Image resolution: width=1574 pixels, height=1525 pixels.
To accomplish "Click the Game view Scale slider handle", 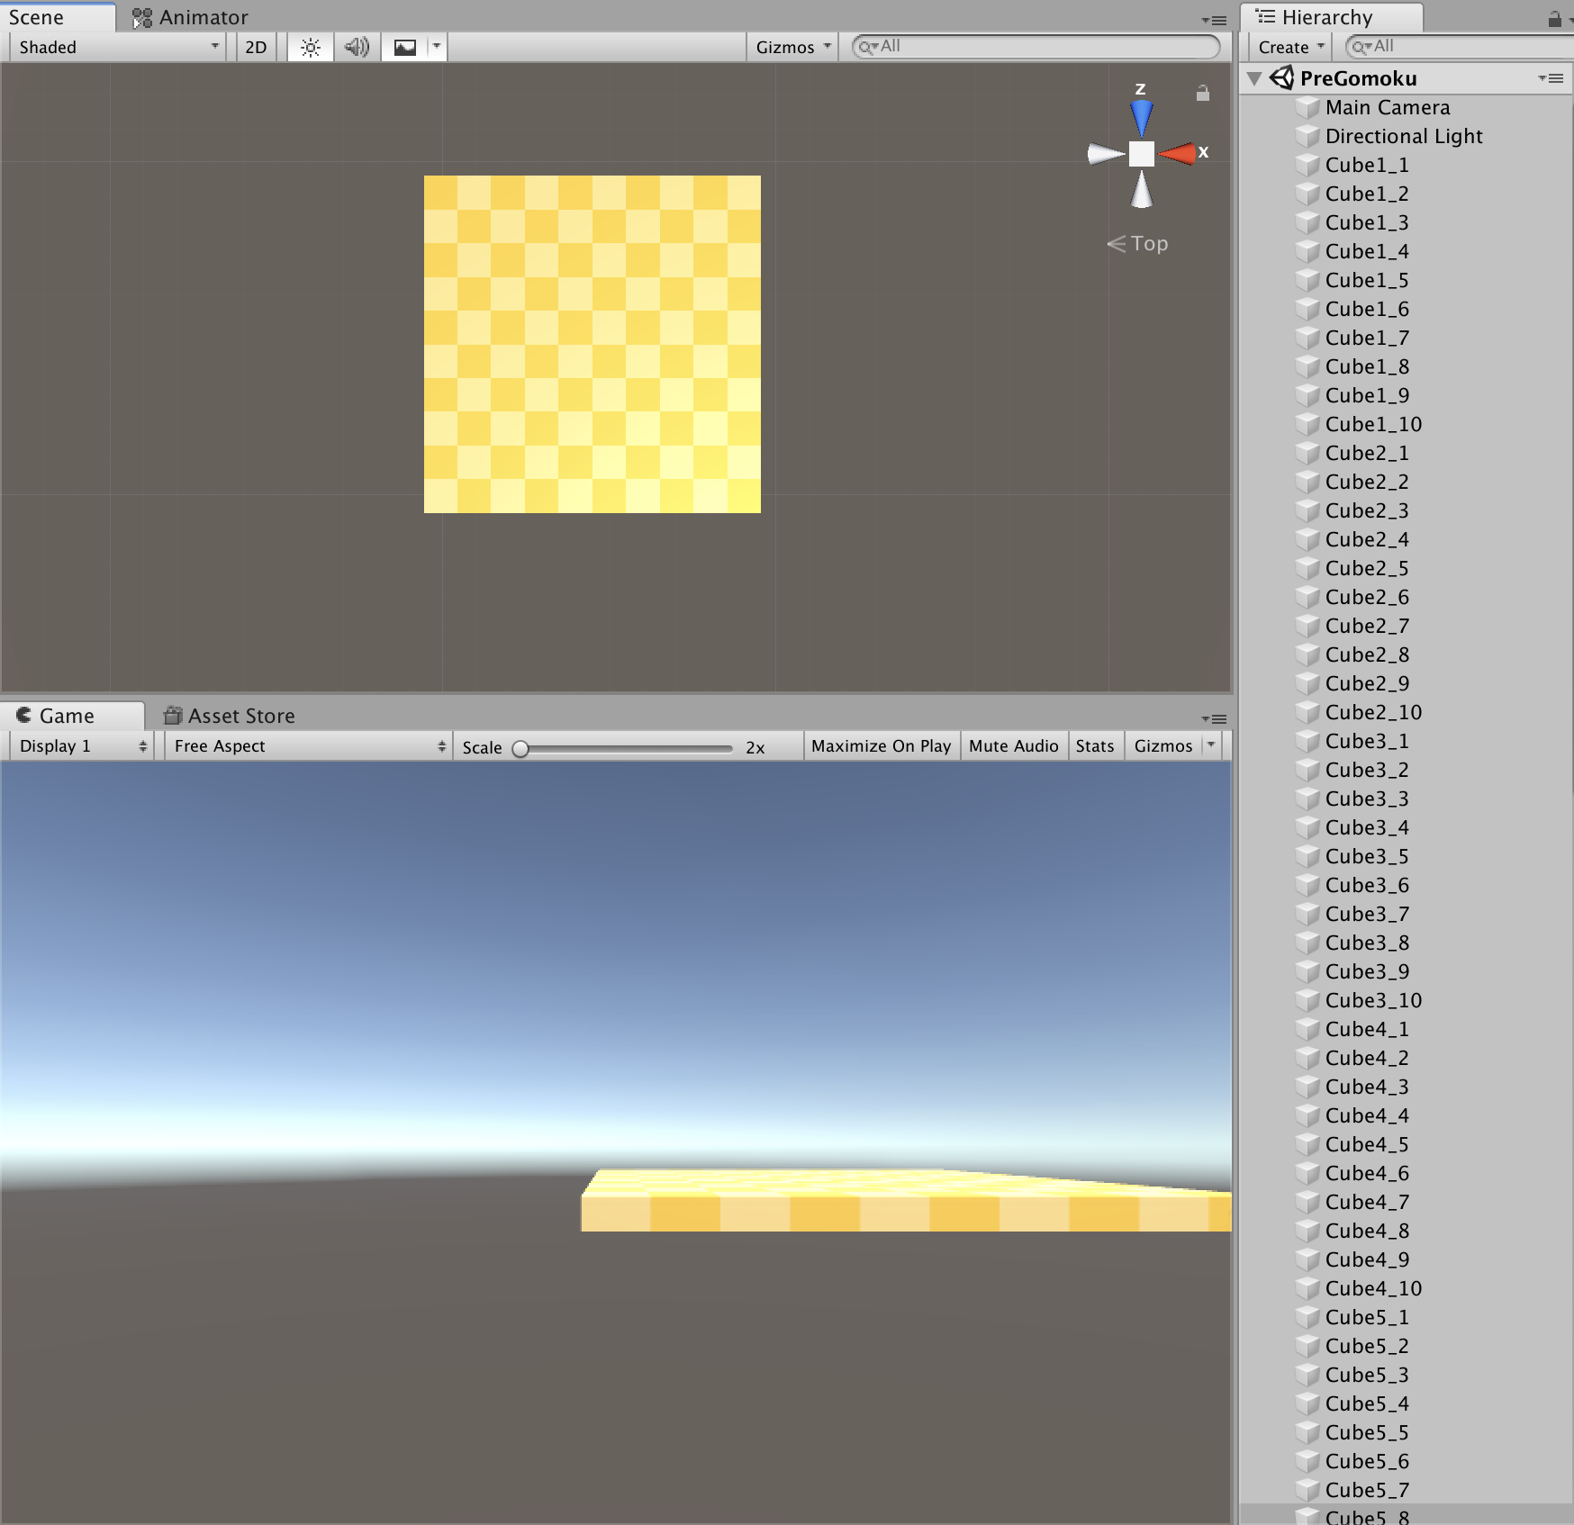I will (x=520, y=749).
